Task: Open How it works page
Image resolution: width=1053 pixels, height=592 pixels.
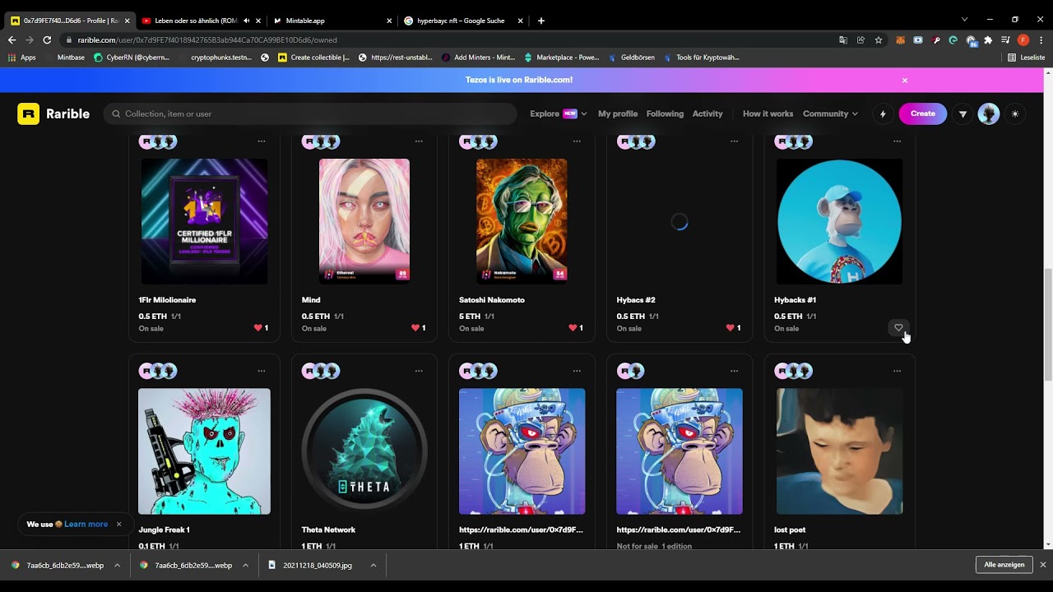Action: tap(768, 113)
